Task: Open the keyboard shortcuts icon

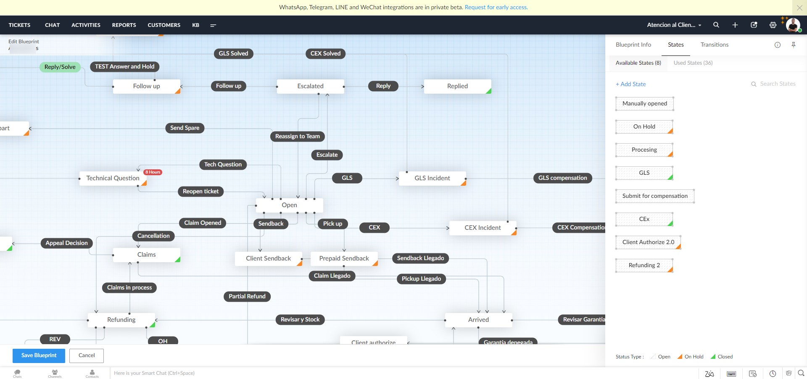Action: pos(731,374)
